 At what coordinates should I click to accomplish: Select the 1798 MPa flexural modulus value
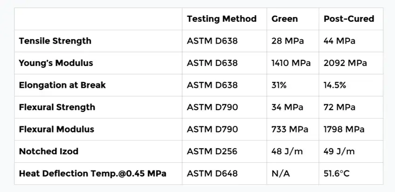pyautogui.click(x=345, y=129)
